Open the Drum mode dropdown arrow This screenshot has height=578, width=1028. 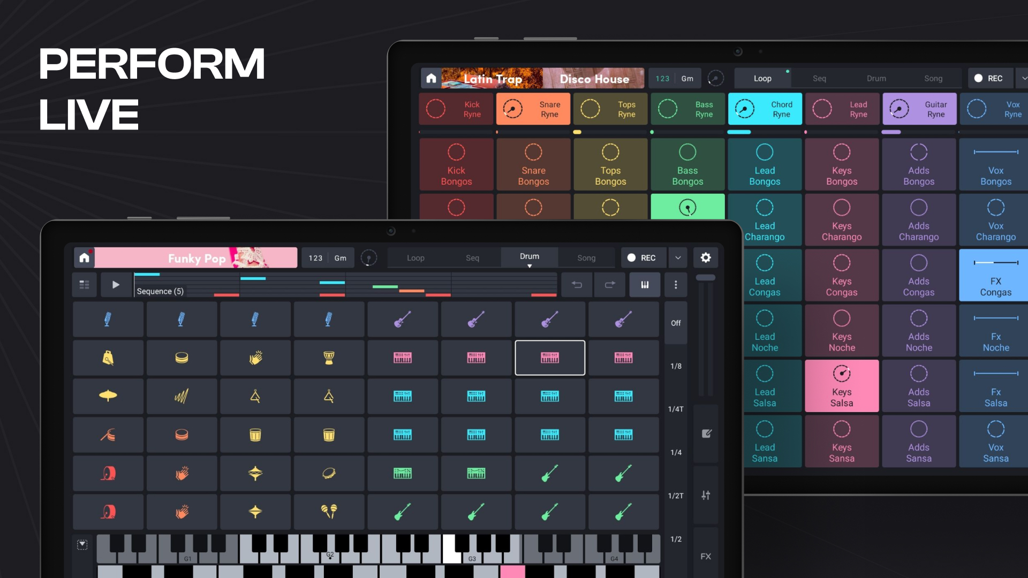530,264
